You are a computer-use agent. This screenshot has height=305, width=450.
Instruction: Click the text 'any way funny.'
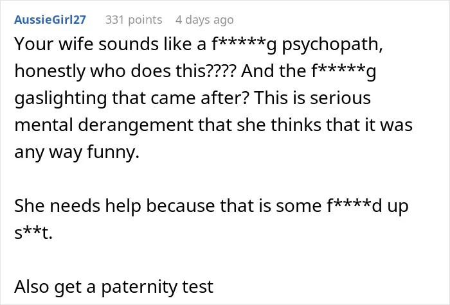[77, 152]
